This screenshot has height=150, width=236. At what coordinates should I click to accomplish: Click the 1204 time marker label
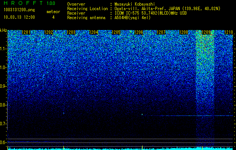(x=94, y=32)
